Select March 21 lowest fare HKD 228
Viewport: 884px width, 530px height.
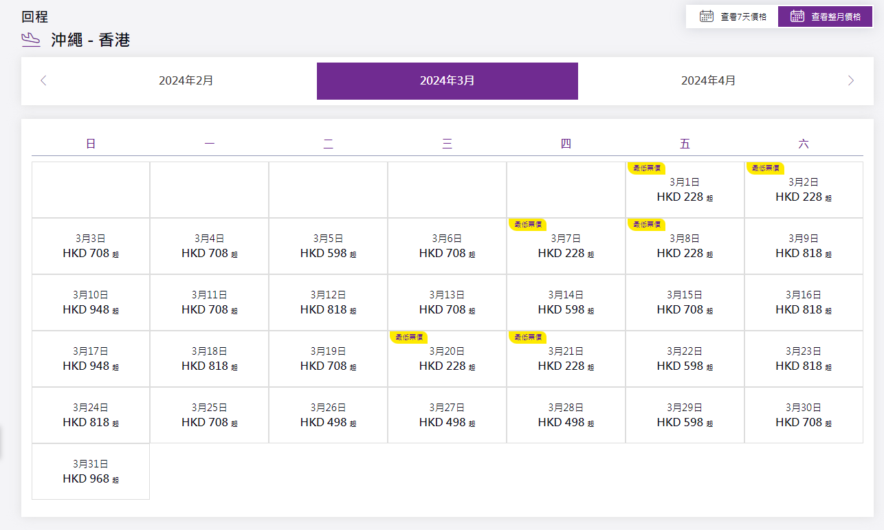pyautogui.click(x=566, y=359)
